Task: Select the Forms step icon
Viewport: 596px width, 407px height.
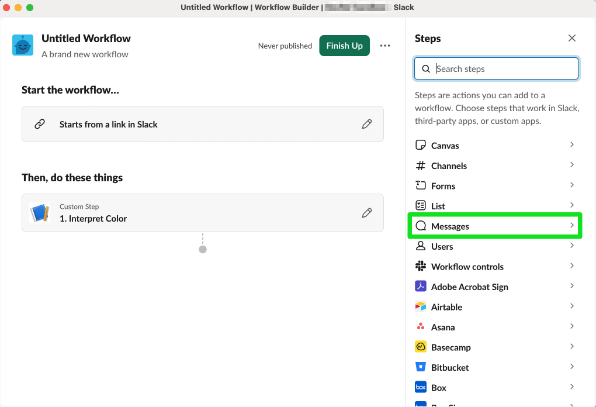Action: 421,185
